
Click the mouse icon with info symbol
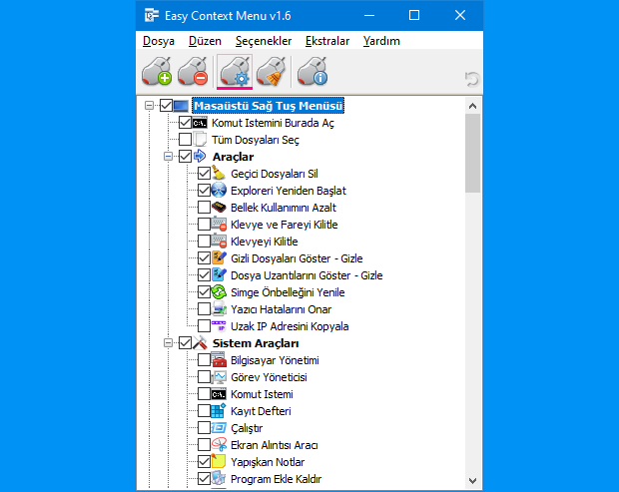click(312, 73)
